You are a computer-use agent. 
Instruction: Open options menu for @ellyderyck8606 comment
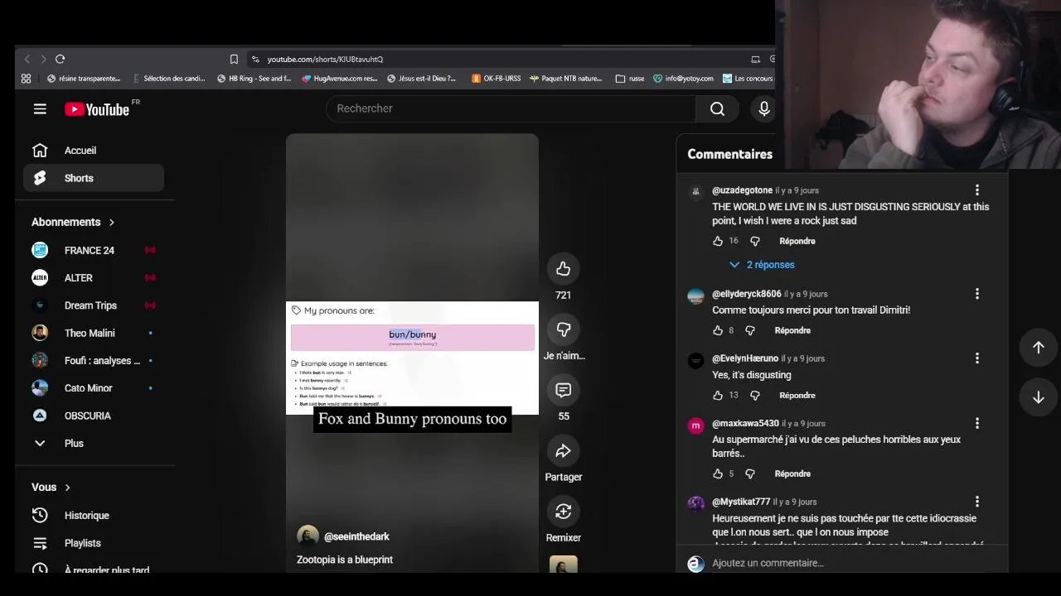[976, 293]
